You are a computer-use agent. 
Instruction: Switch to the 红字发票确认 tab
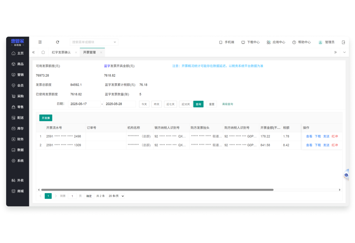pos(61,52)
